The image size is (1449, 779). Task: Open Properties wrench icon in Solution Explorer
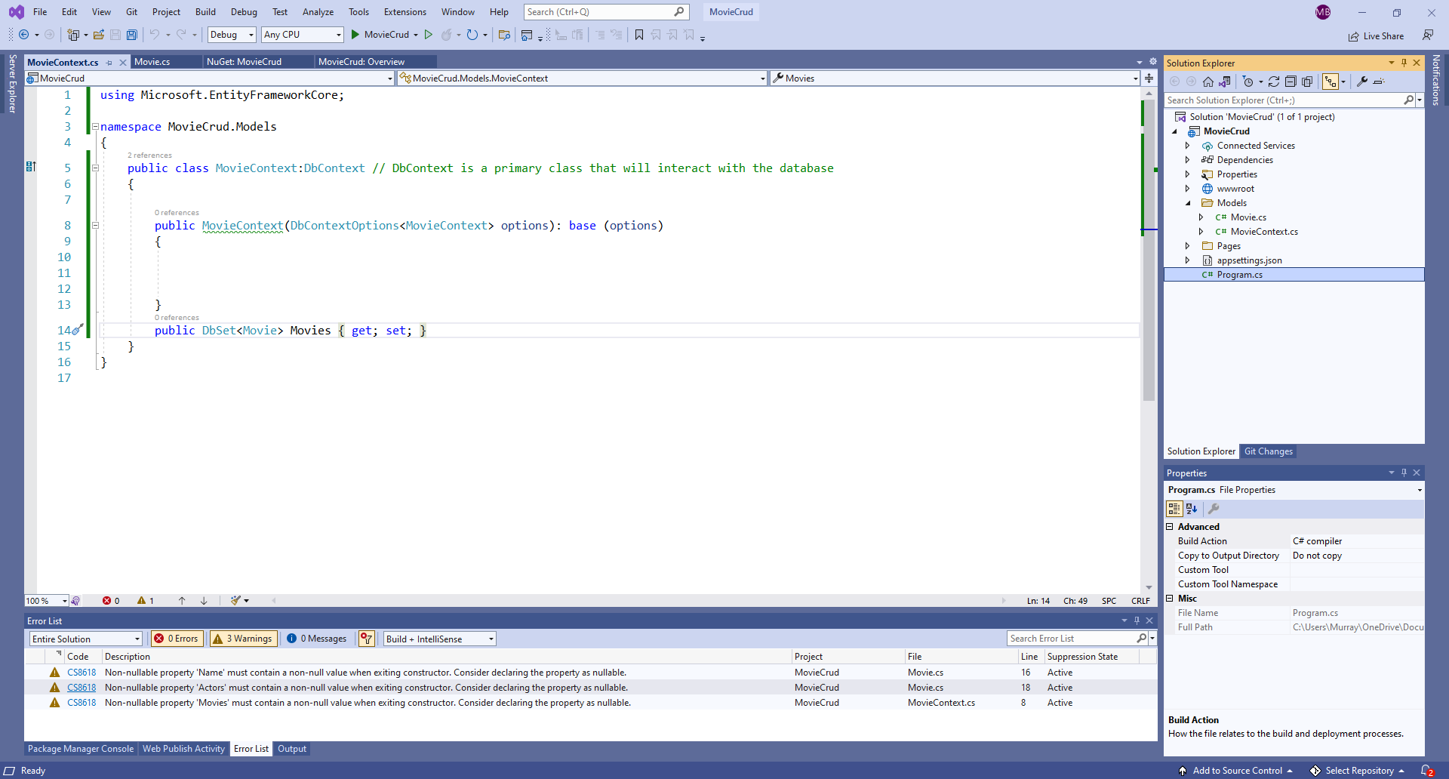pos(1362,82)
